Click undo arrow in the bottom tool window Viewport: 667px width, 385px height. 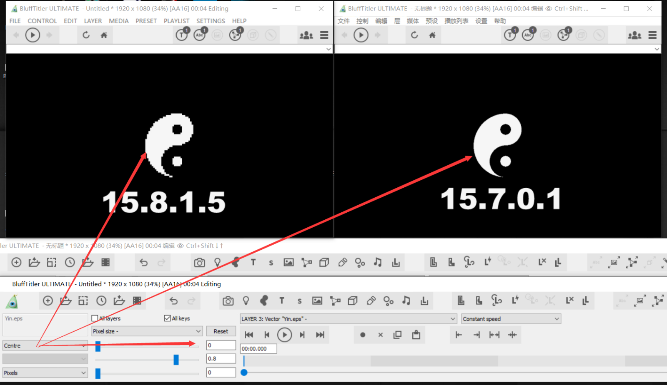click(x=174, y=301)
